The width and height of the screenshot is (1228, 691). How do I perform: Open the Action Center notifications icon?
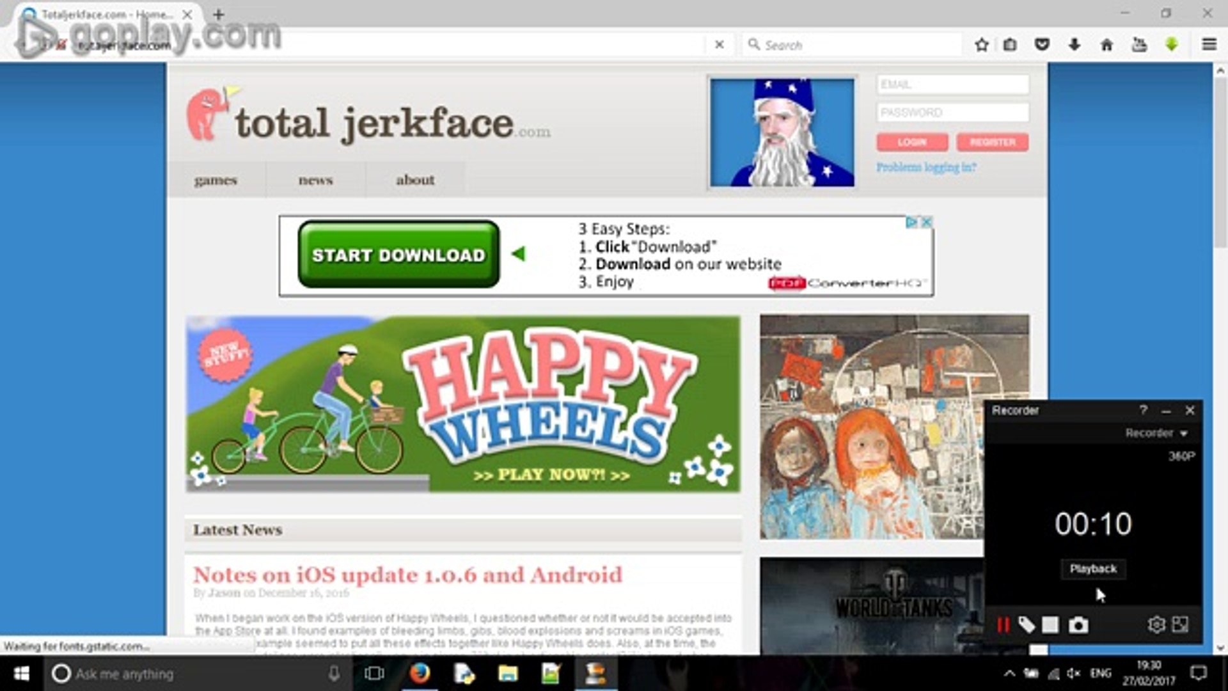click(x=1198, y=674)
